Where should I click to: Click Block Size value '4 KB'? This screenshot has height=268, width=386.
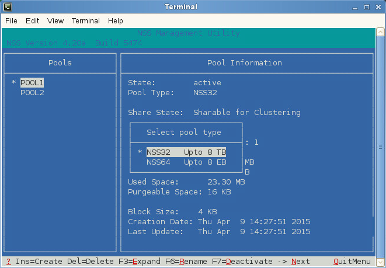[207, 212]
